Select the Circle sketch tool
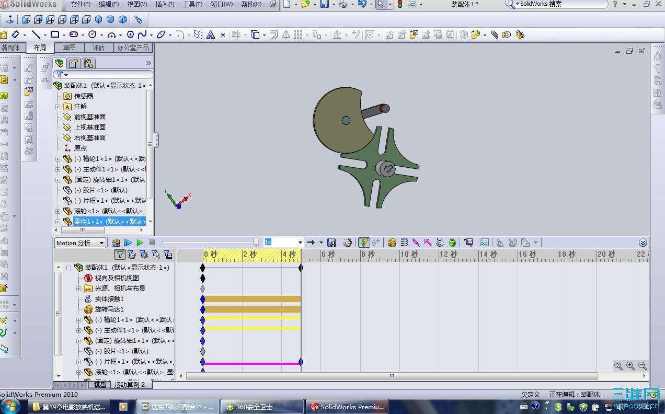The height and width of the screenshot is (414, 665). [x=93, y=34]
